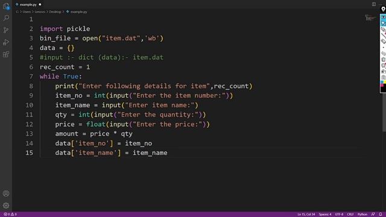386x217 pixels.
Task: Pick the yellow color swatch in annotation toolbar
Action: 385,83
